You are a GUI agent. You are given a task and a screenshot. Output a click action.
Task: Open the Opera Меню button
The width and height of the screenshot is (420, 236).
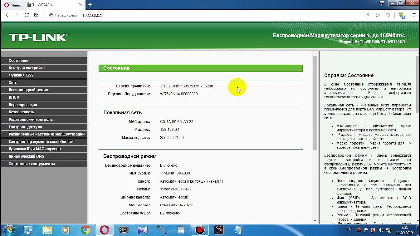(x=12, y=5)
